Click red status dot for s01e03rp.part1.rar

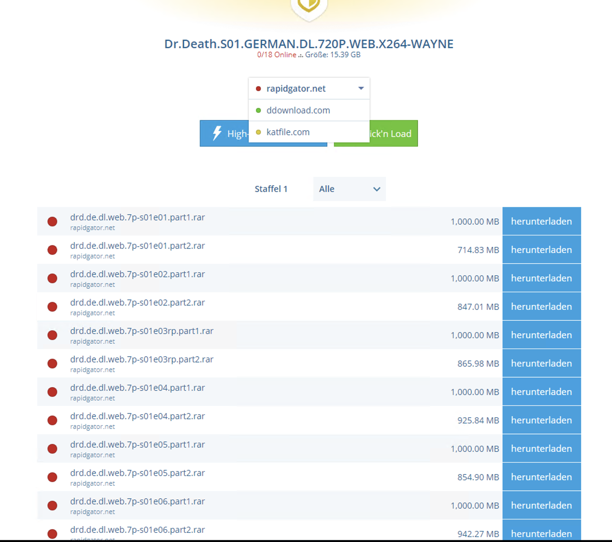coord(52,335)
